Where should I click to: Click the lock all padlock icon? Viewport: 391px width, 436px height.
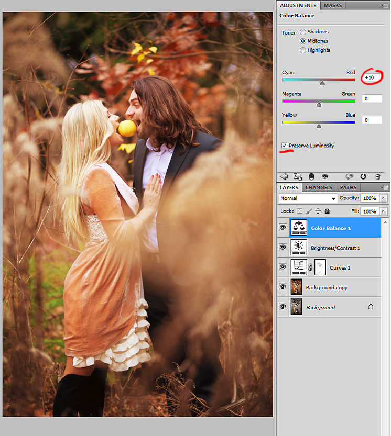coord(327,211)
